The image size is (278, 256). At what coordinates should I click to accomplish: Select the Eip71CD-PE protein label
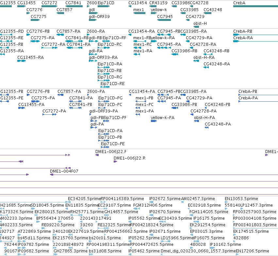pos(113,144)
